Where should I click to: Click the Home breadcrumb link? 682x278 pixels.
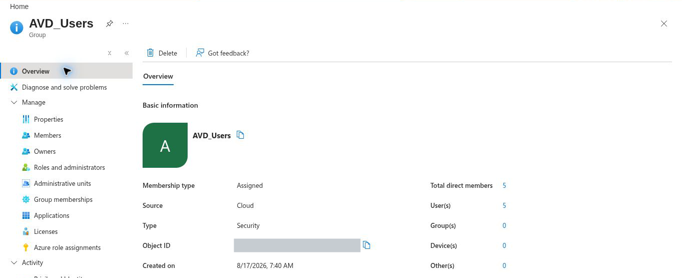[x=19, y=7]
